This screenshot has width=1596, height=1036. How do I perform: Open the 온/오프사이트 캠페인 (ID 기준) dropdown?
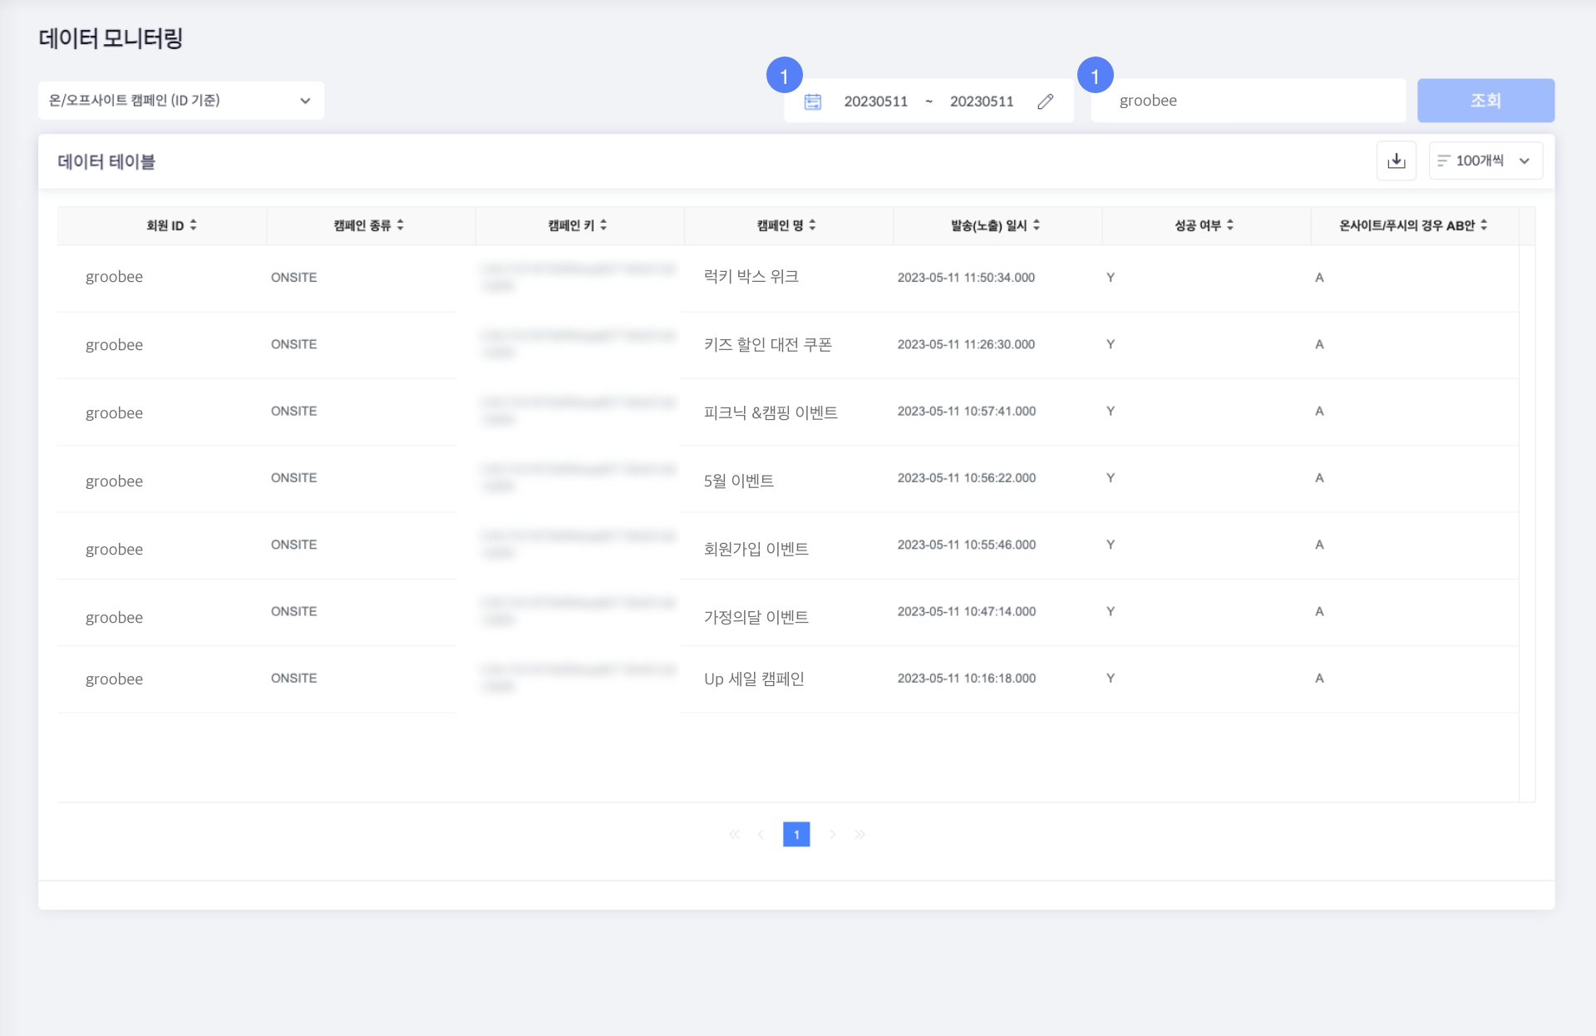click(181, 101)
